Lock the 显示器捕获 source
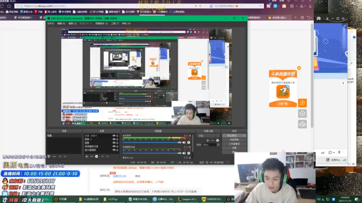 tap(117, 150)
